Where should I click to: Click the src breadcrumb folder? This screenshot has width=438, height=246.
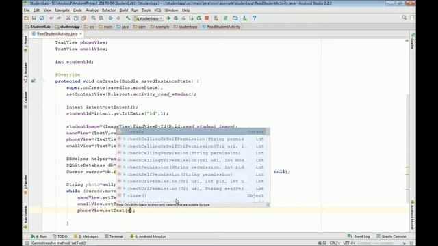(x=89, y=27)
